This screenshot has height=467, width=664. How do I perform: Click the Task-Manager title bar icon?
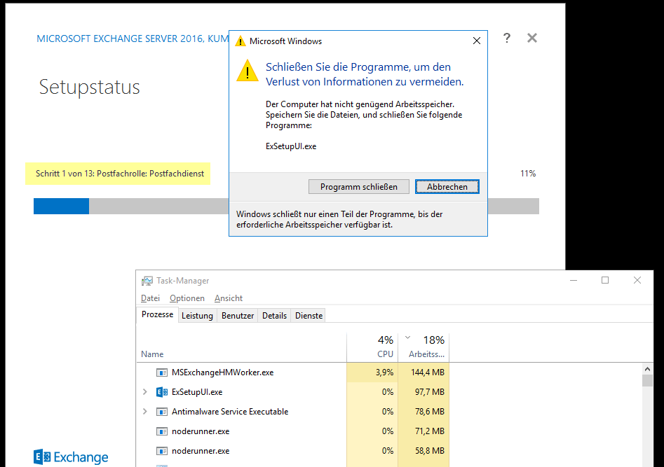coord(147,281)
